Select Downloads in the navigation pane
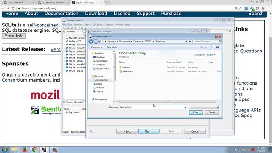The image size is (272, 153). tap(102, 61)
